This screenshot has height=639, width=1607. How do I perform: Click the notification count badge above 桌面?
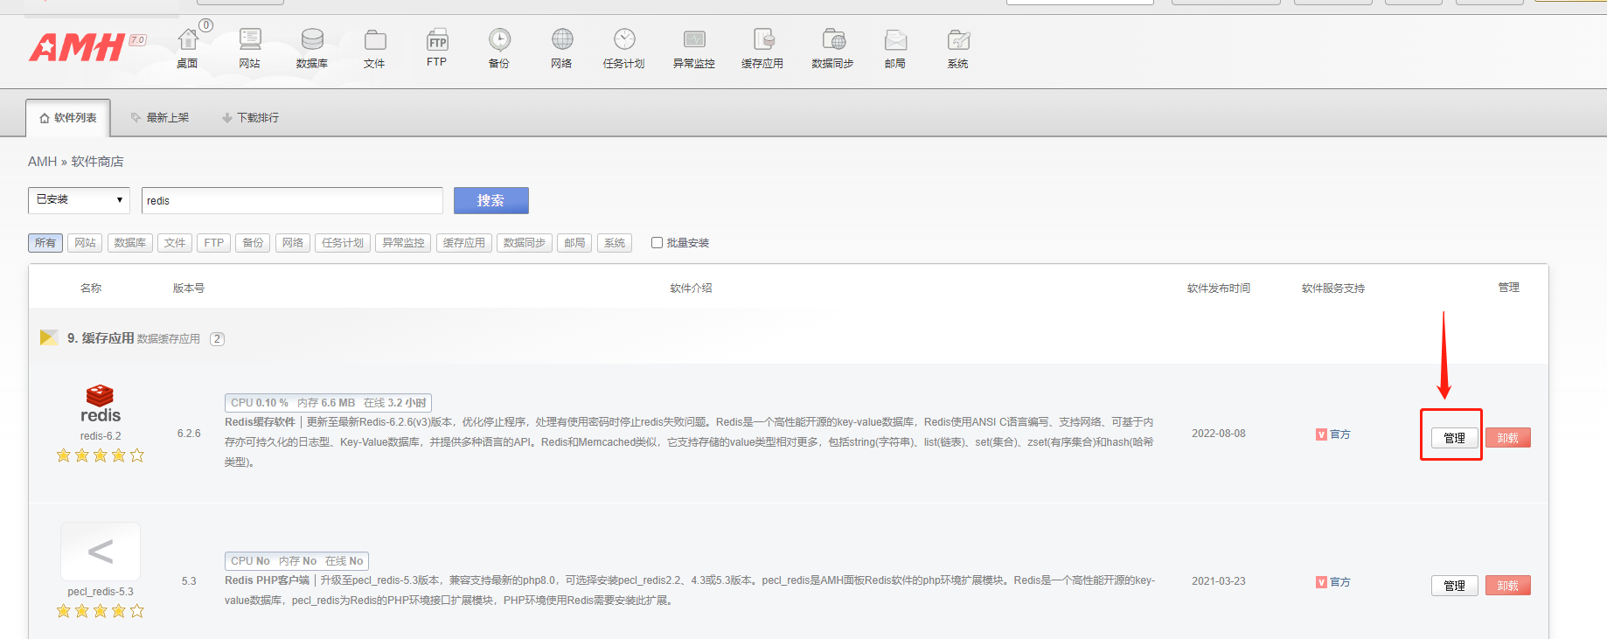tap(206, 25)
